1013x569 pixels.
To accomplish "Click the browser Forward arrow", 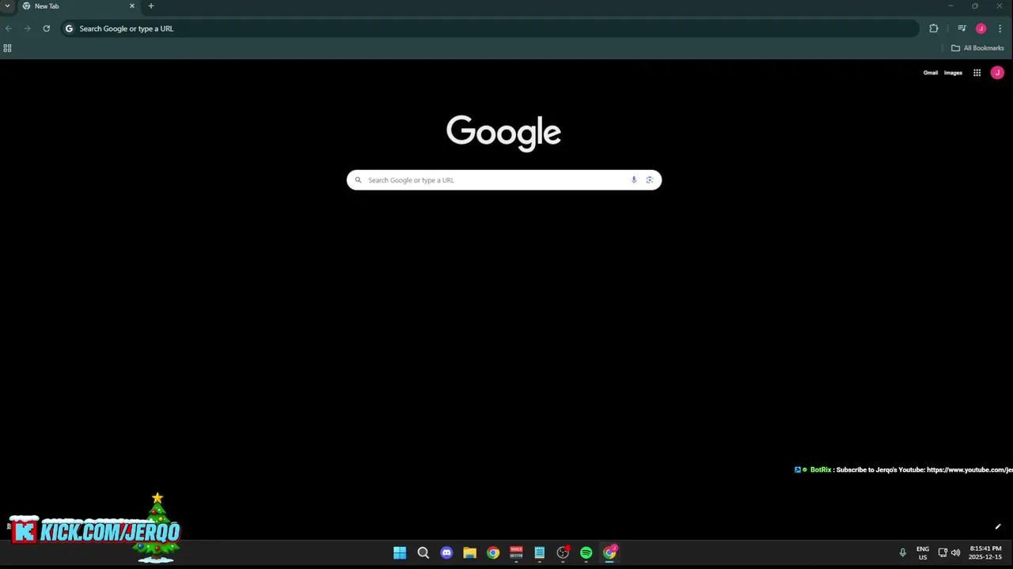I will 27,28.
